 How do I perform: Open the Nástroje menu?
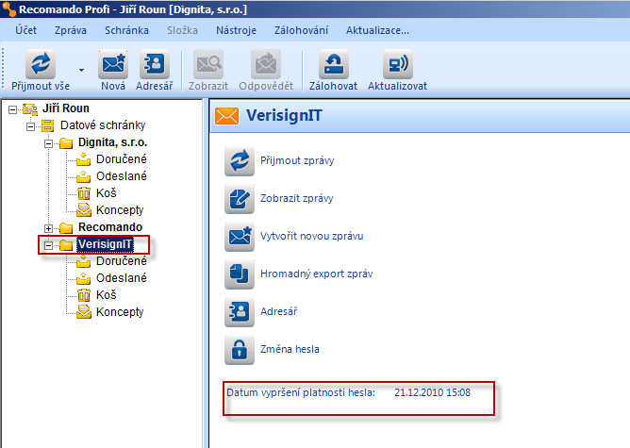tap(235, 30)
